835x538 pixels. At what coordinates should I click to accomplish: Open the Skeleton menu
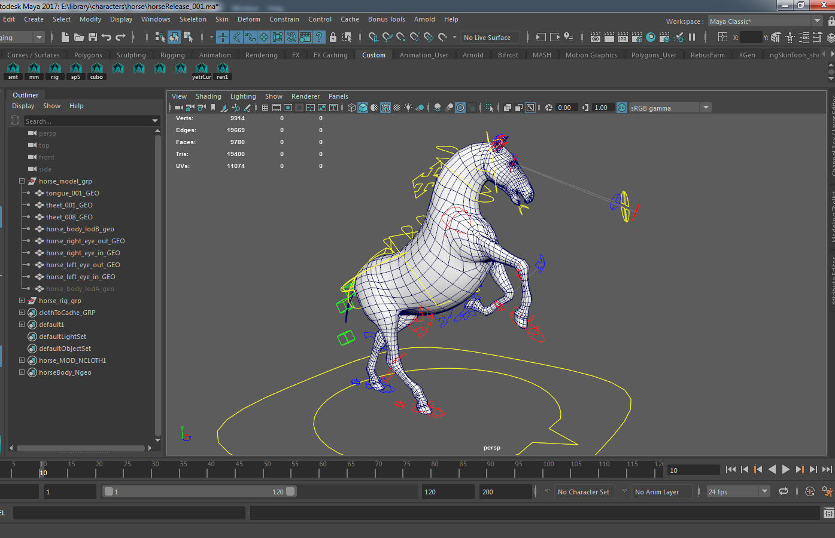point(193,19)
